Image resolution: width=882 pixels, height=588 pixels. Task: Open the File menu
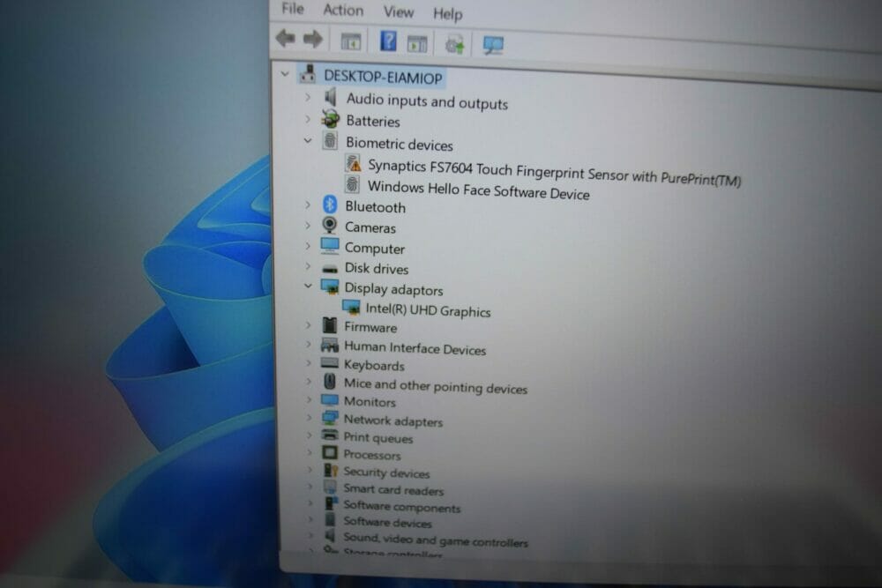point(293,9)
